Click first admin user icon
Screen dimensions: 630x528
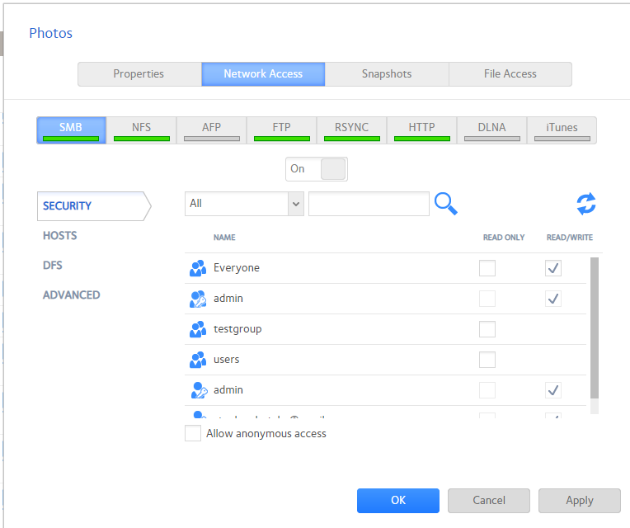[x=198, y=299]
